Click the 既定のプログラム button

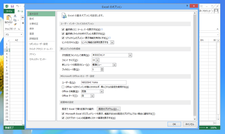point(109,109)
